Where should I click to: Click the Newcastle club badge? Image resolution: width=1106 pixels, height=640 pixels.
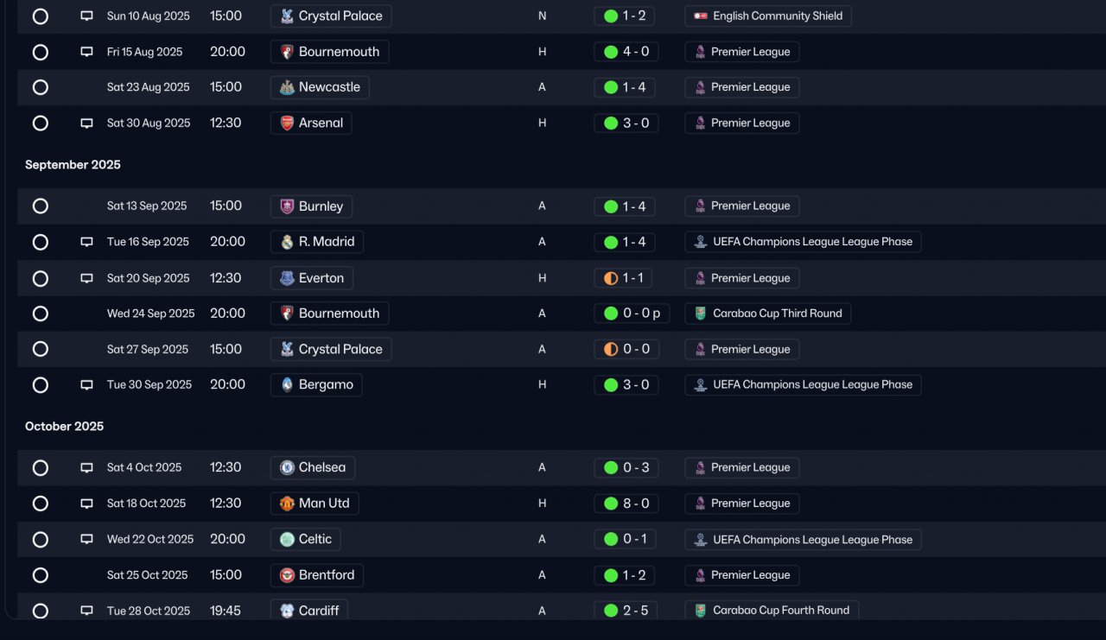(287, 87)
